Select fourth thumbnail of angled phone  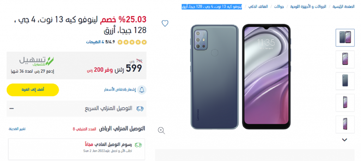pyautogui.click(x=345, y=103)
